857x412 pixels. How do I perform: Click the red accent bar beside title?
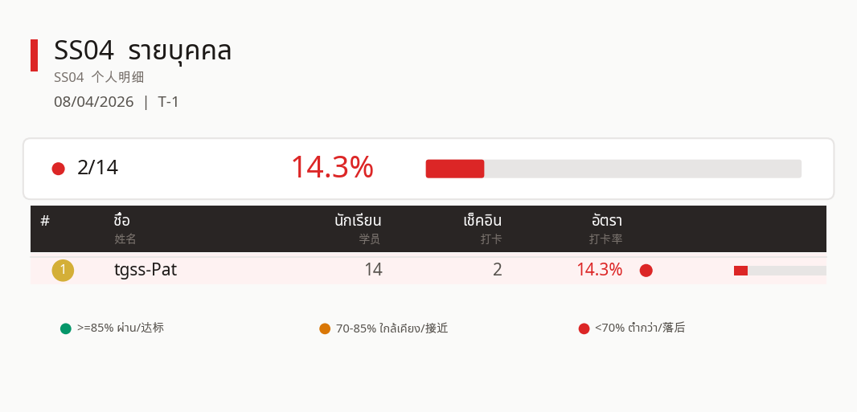pos(34,55)
